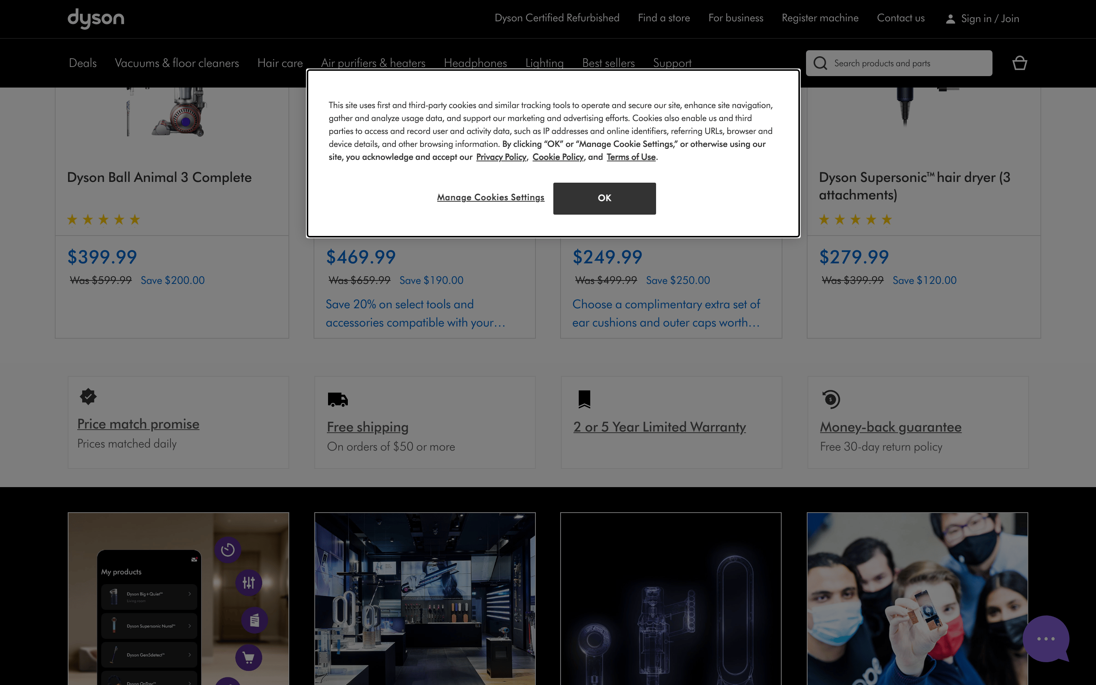This screenshot has height=685, width=1096.
Task: Open For business link
Action: point(736,18)
